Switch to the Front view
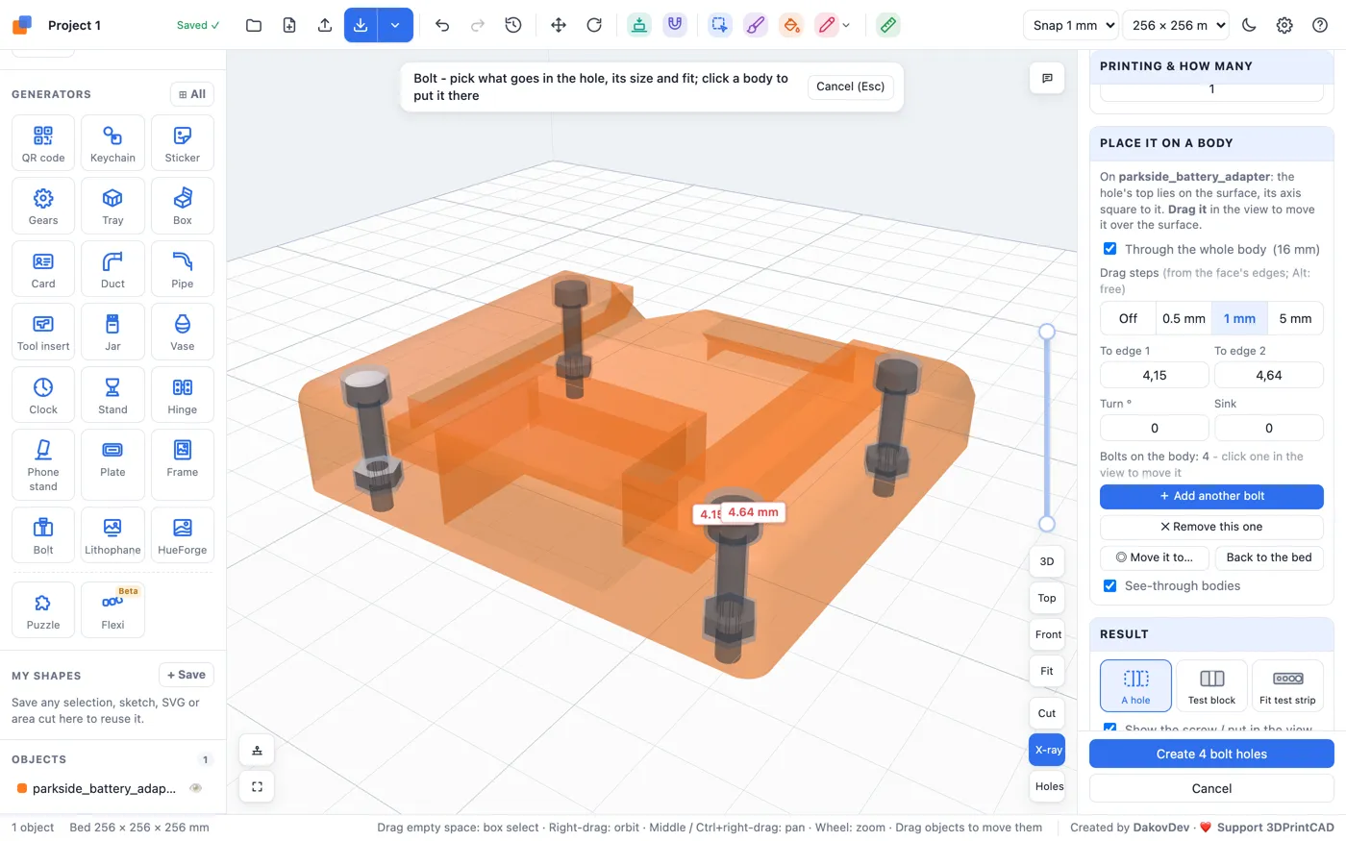The height and width of the screenshot is (841, 1346). (x=1047, y=634)
